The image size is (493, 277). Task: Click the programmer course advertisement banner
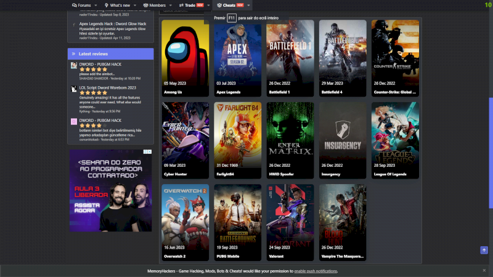(110, 190)
